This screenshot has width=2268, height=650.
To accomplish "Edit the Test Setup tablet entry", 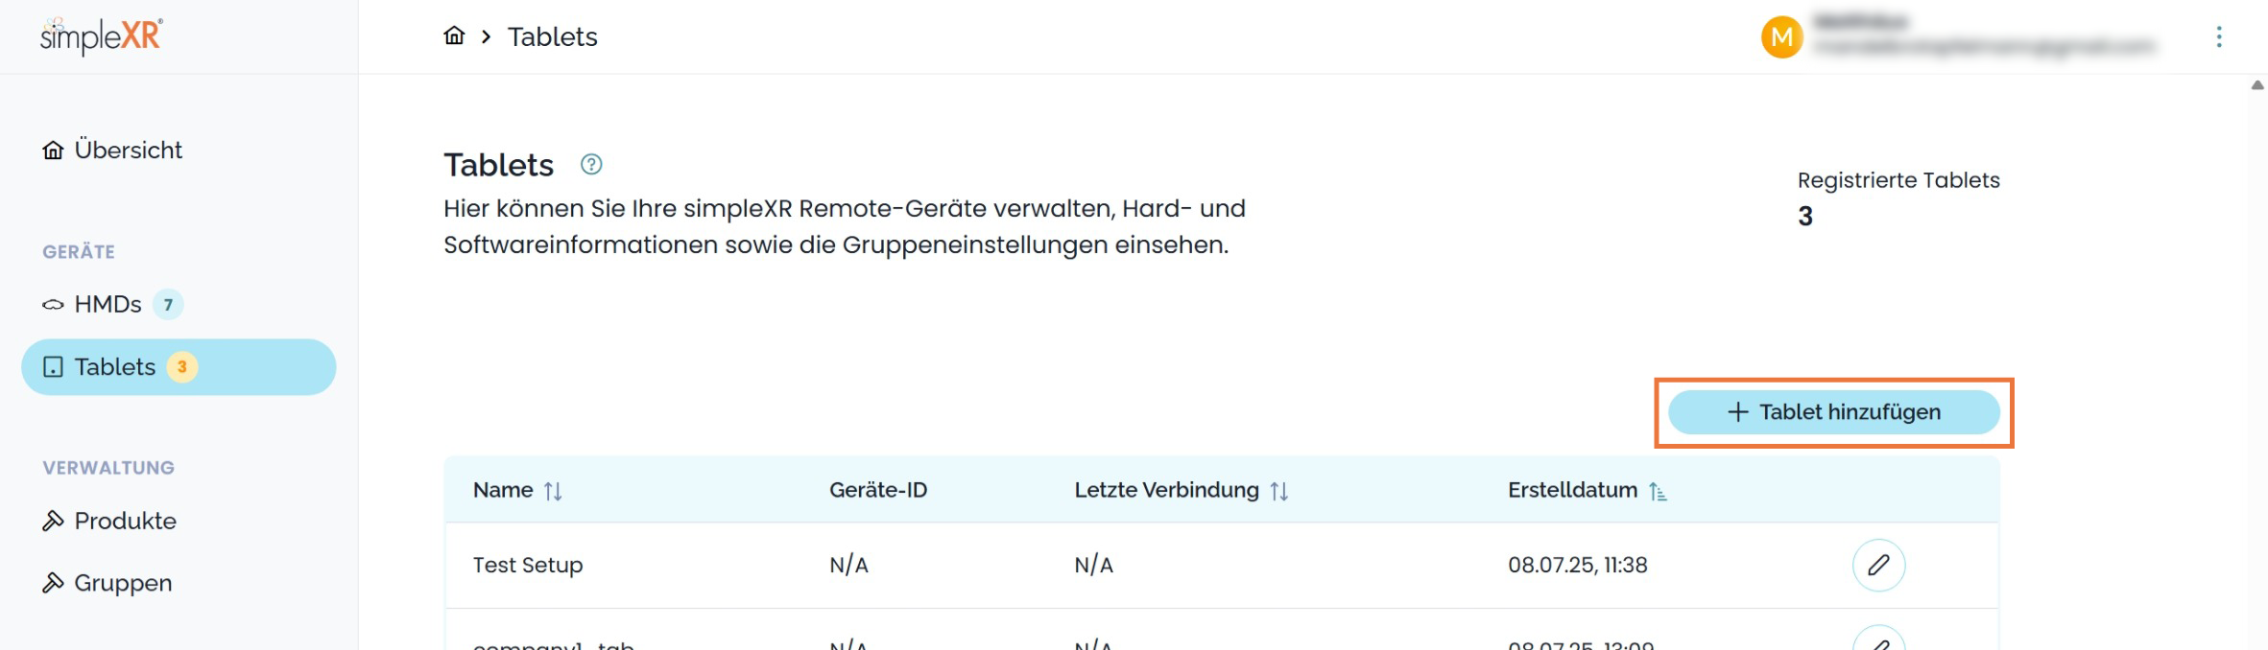I will click(1877, 565).
